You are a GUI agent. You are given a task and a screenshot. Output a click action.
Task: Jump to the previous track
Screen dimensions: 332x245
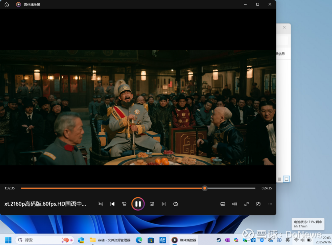(113, 204)
